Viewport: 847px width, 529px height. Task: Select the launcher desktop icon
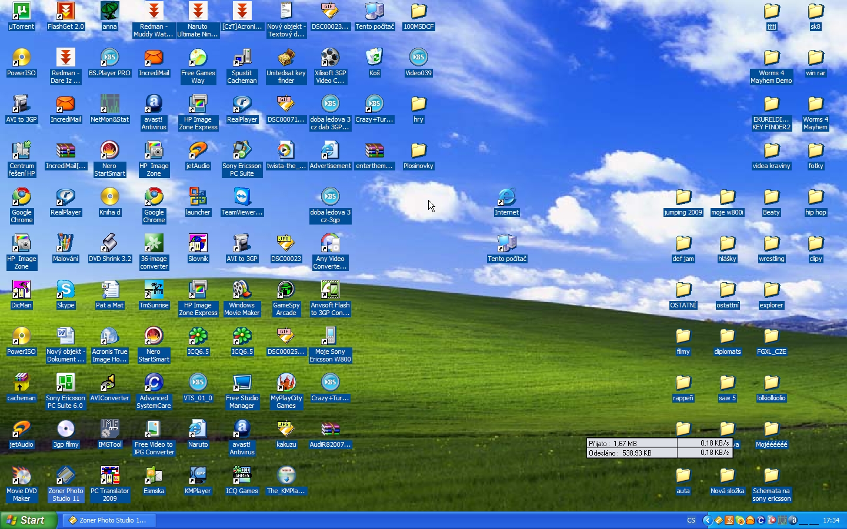tap(198, 202)
